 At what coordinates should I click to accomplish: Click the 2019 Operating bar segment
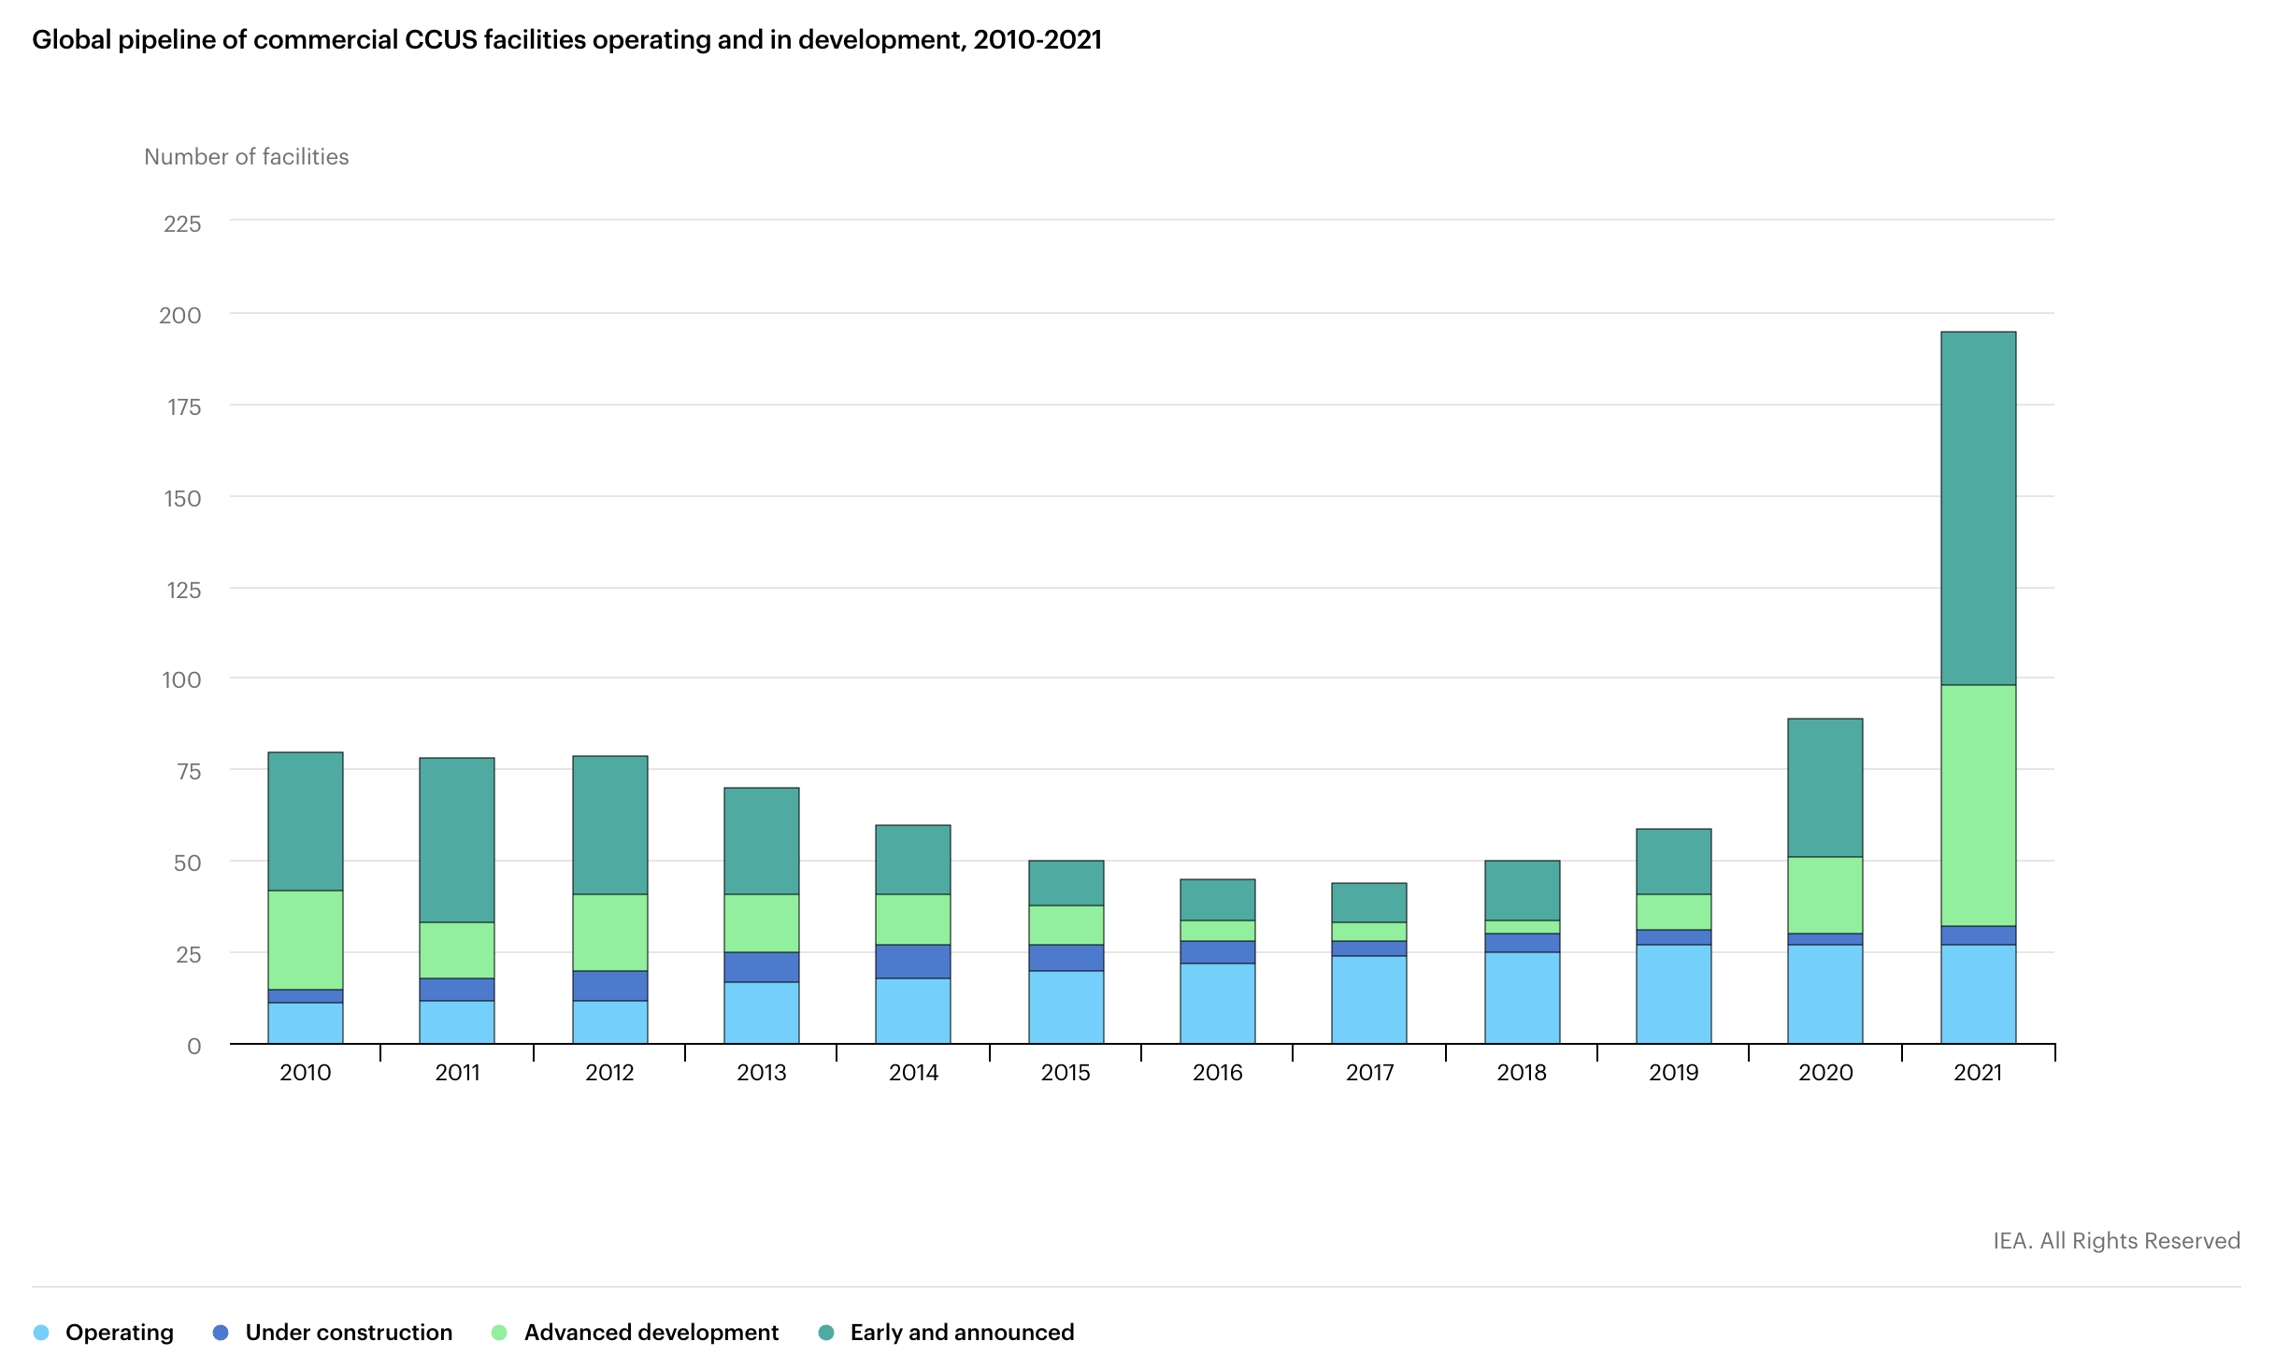click(x=1673, y=994)
